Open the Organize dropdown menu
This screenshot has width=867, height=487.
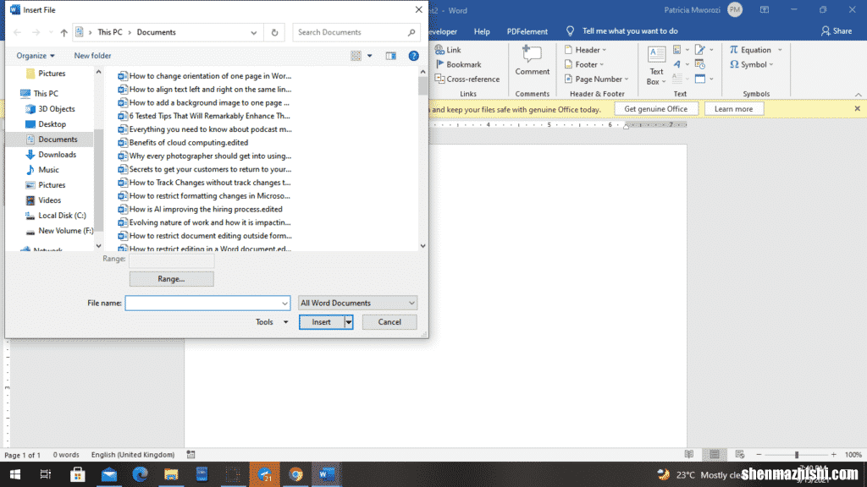(x=36, y=56)
